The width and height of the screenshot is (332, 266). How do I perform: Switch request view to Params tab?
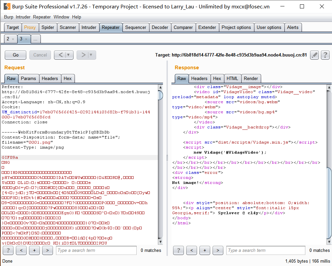28,78
